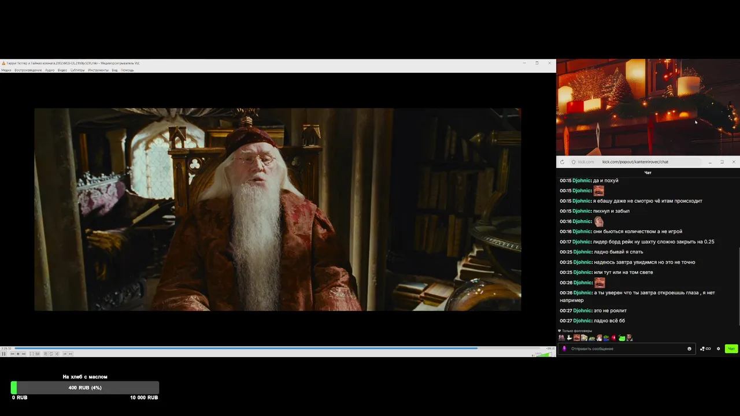
Task: Click Djohnic on 'да и похуй' message
Action: tap(582, 180)
